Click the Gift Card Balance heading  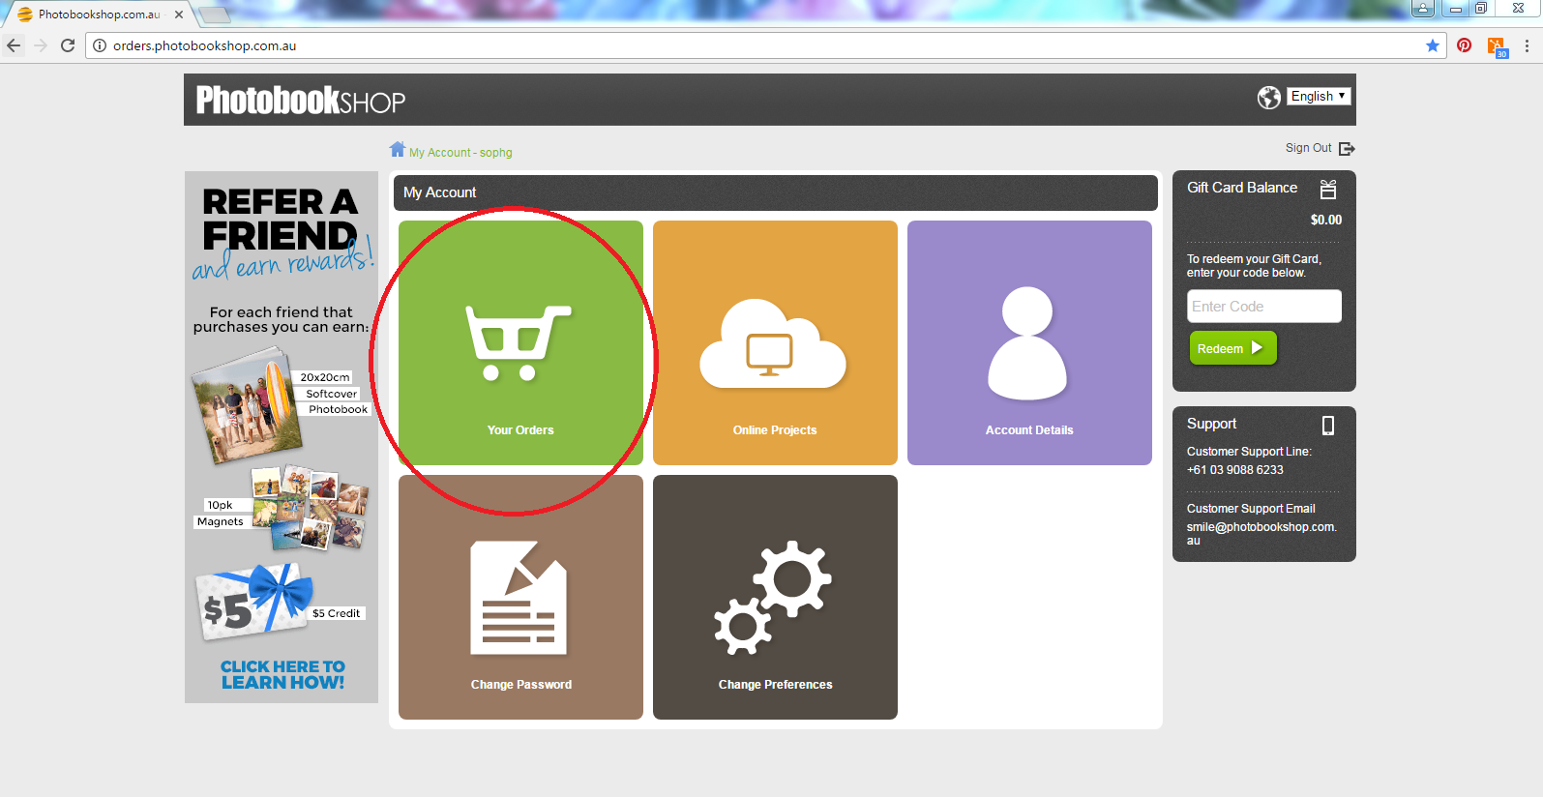(1242, 188)
